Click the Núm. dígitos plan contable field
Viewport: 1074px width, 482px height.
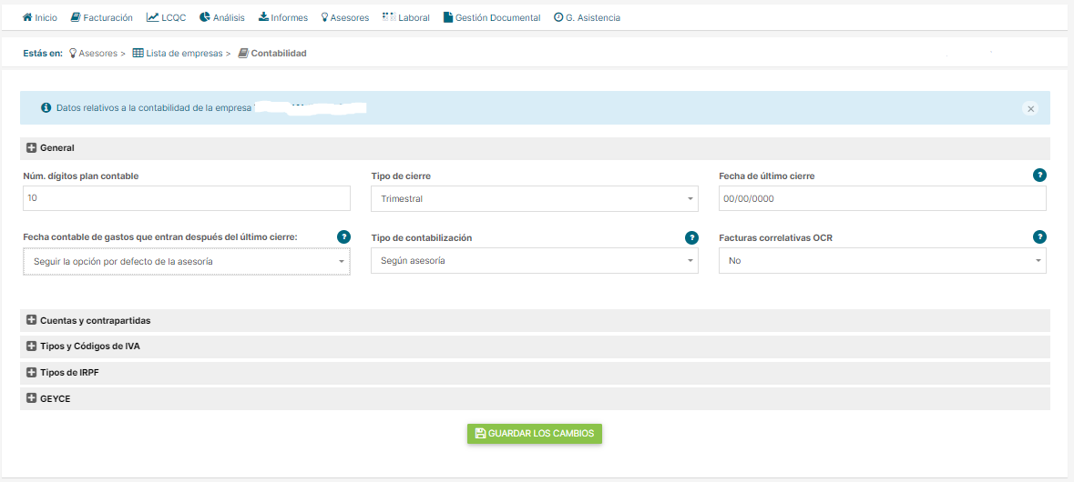click(186, 199)
